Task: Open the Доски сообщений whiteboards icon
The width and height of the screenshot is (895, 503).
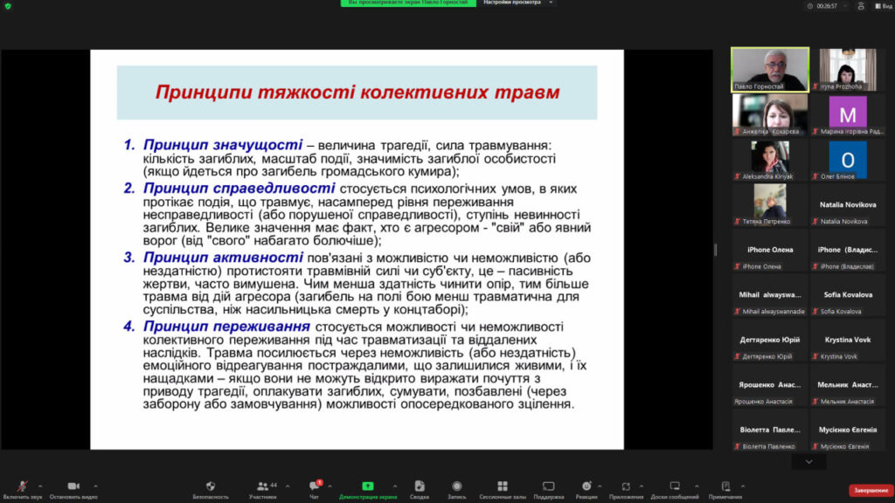Action: 675,487
